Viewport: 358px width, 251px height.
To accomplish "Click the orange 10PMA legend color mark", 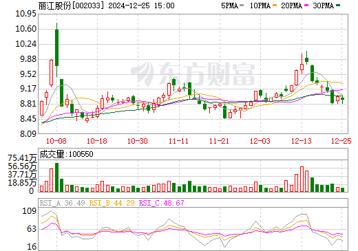I will [x=275, y=6].
